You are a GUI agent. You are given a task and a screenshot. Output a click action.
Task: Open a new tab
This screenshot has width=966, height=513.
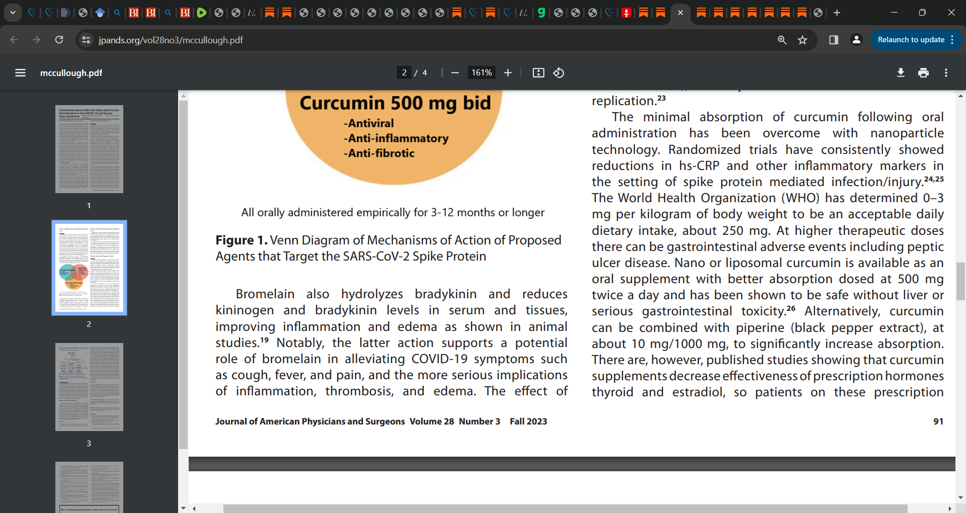coord(837,13)
